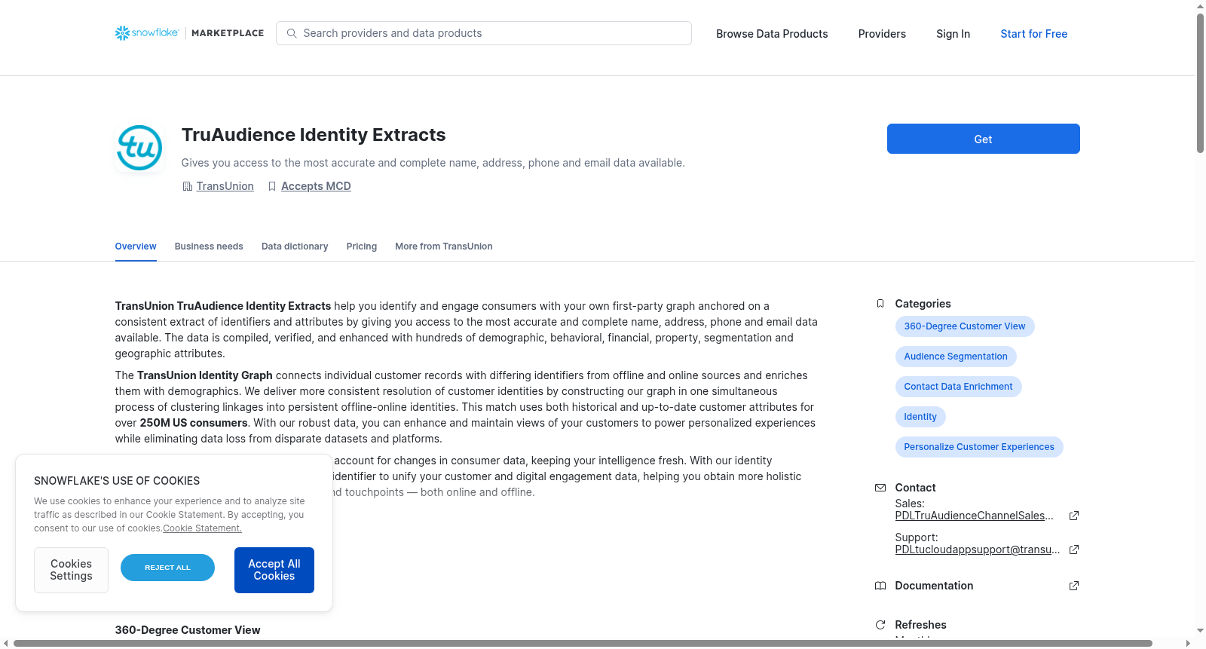Click the Categories bookmark icon

(x=880, y=304)
